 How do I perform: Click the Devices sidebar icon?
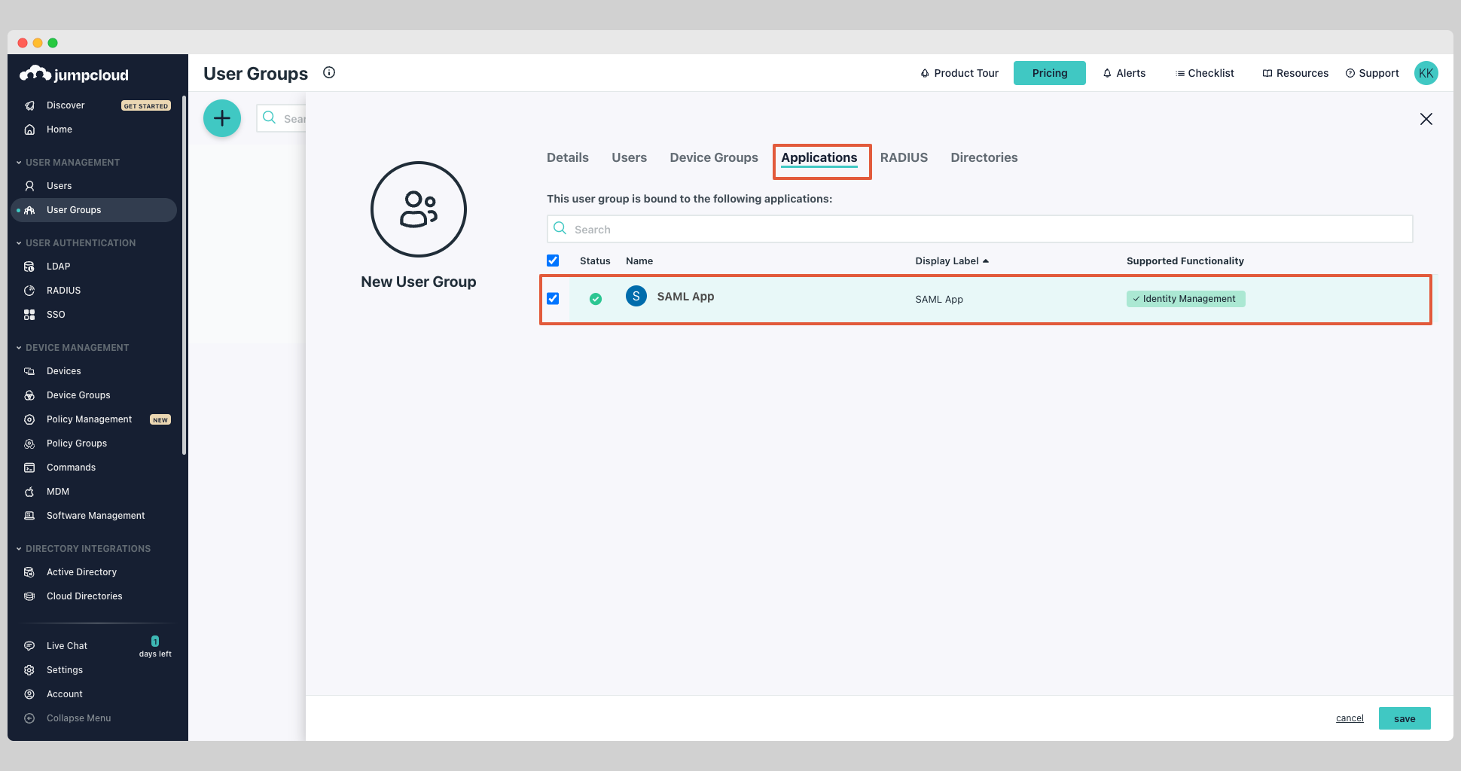pyautogui.click(x=29, y=370)
